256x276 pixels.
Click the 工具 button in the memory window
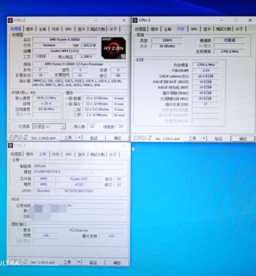tap(192, 138)
